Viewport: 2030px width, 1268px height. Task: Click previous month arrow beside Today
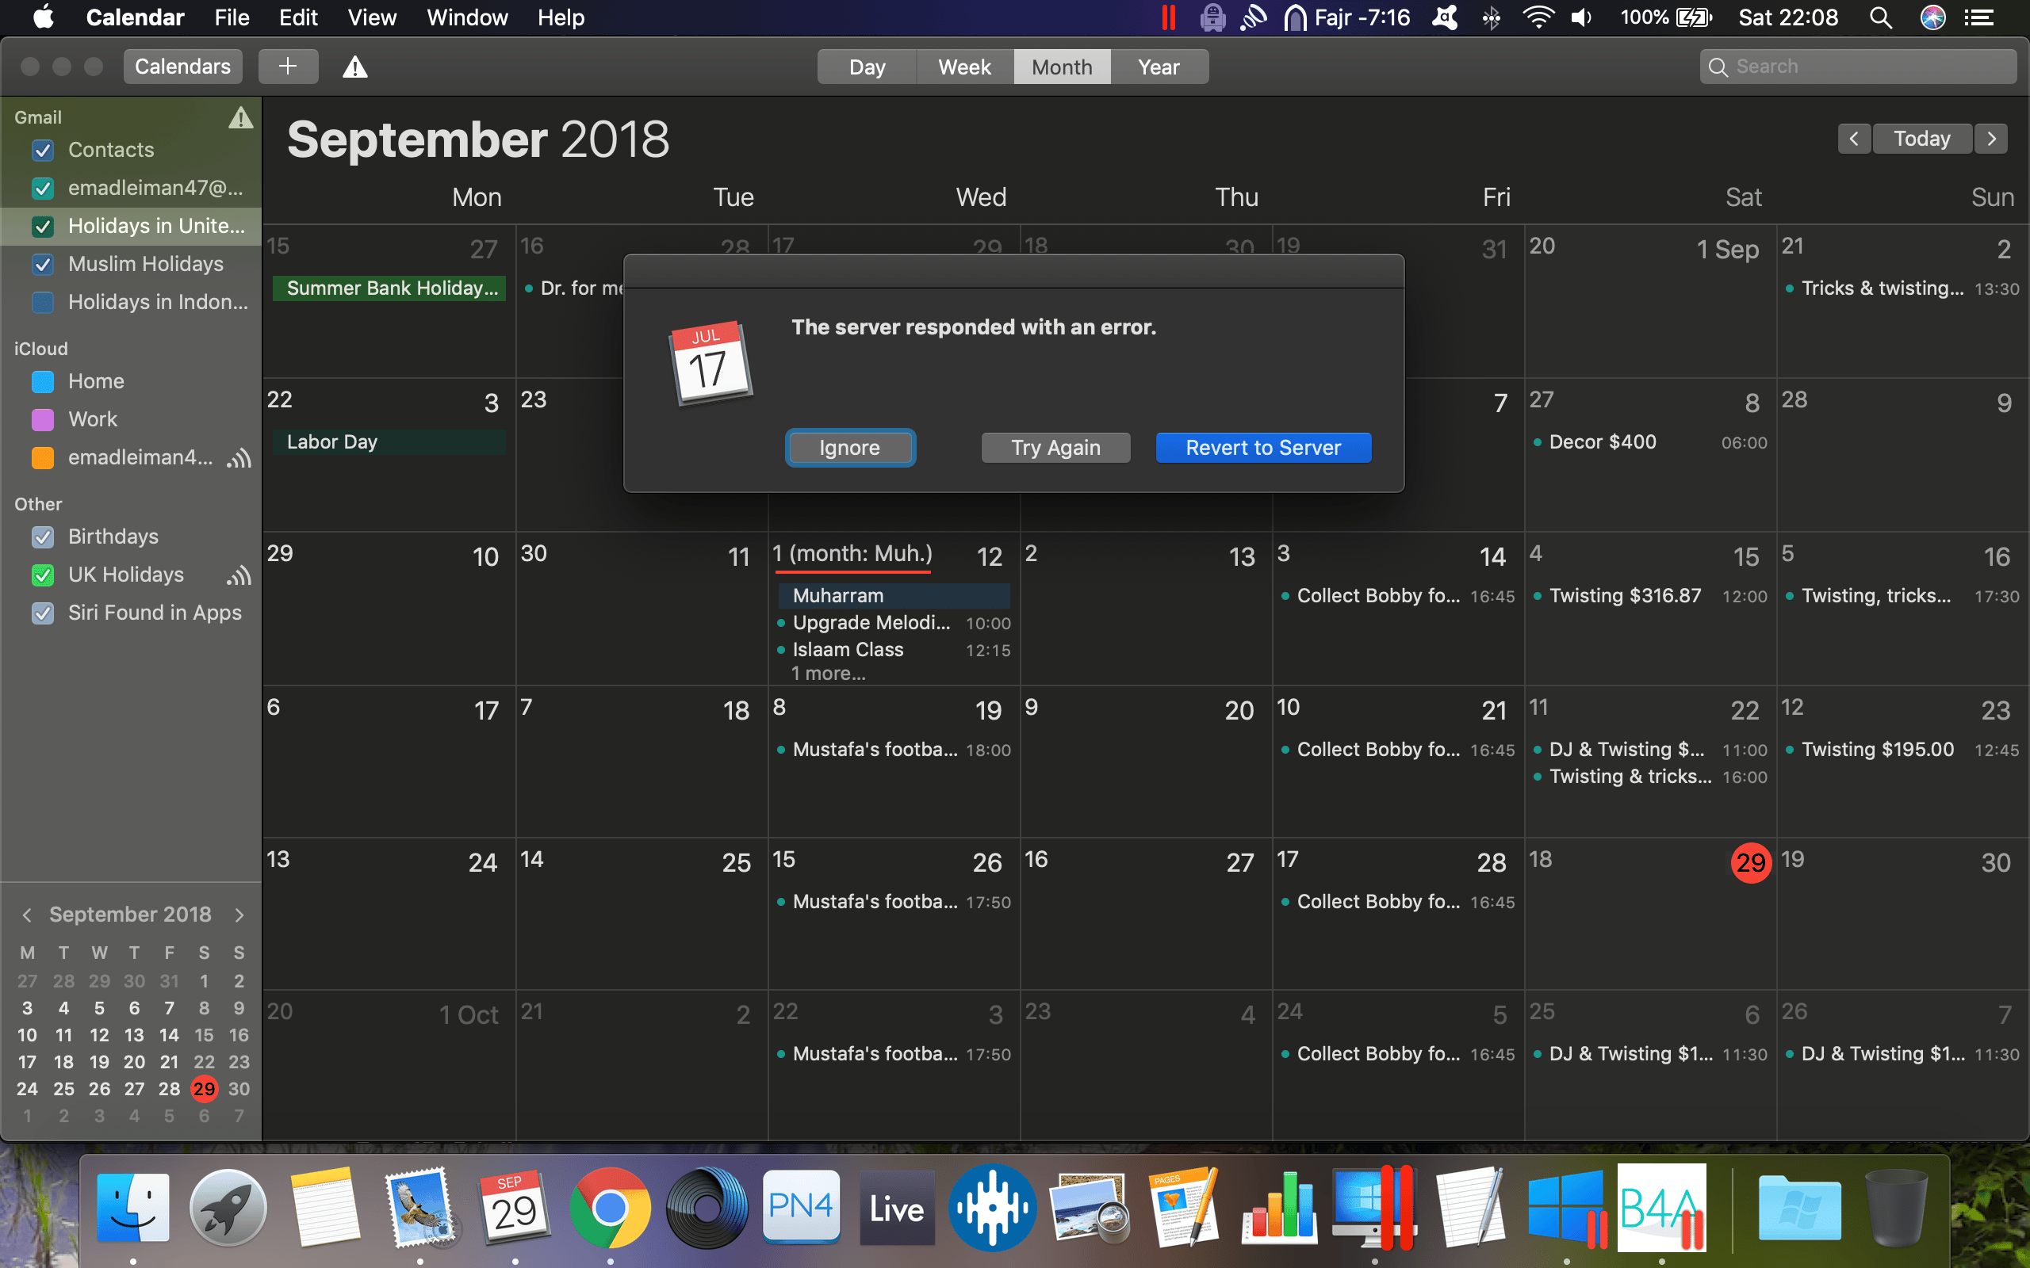click(1854, 139)
